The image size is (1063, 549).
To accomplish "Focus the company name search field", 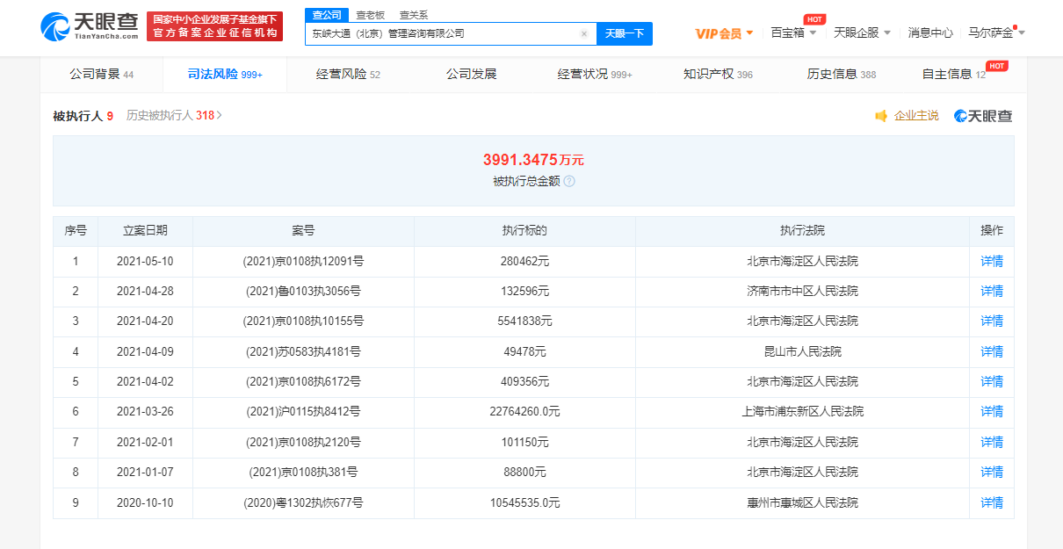I will (444, 33).
